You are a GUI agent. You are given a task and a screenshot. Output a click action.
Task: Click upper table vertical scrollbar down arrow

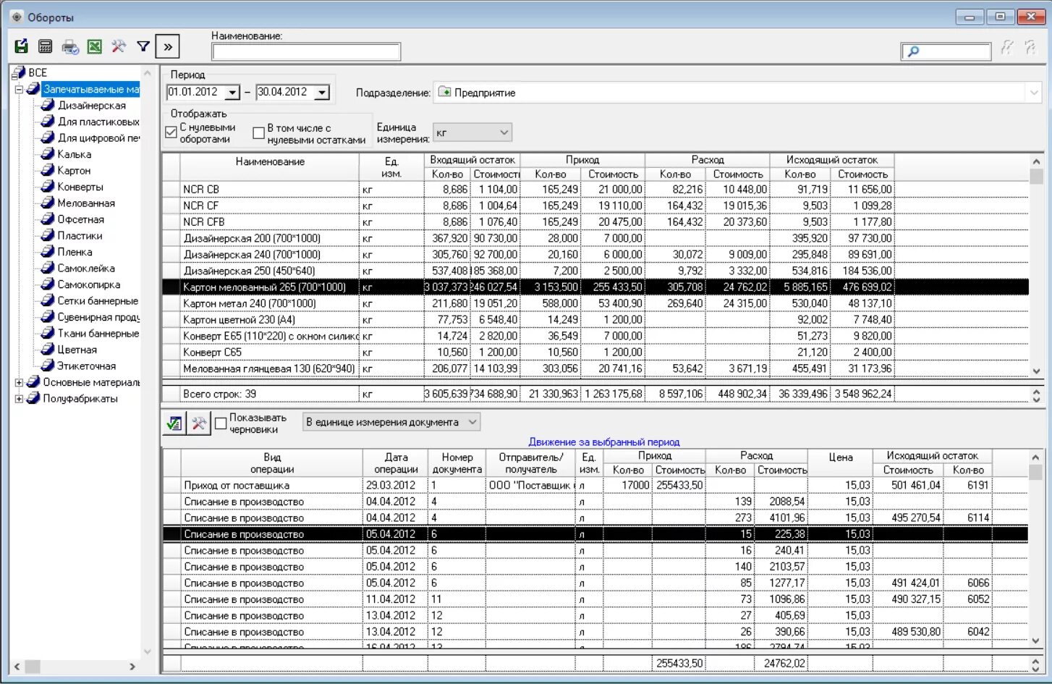pyautogui.click(x=1036, y=371)
